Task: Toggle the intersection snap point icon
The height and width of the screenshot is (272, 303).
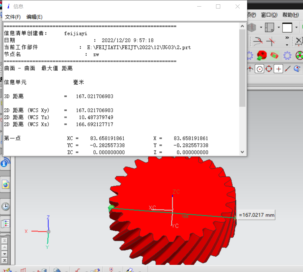Action: click(x=250, y=69)
